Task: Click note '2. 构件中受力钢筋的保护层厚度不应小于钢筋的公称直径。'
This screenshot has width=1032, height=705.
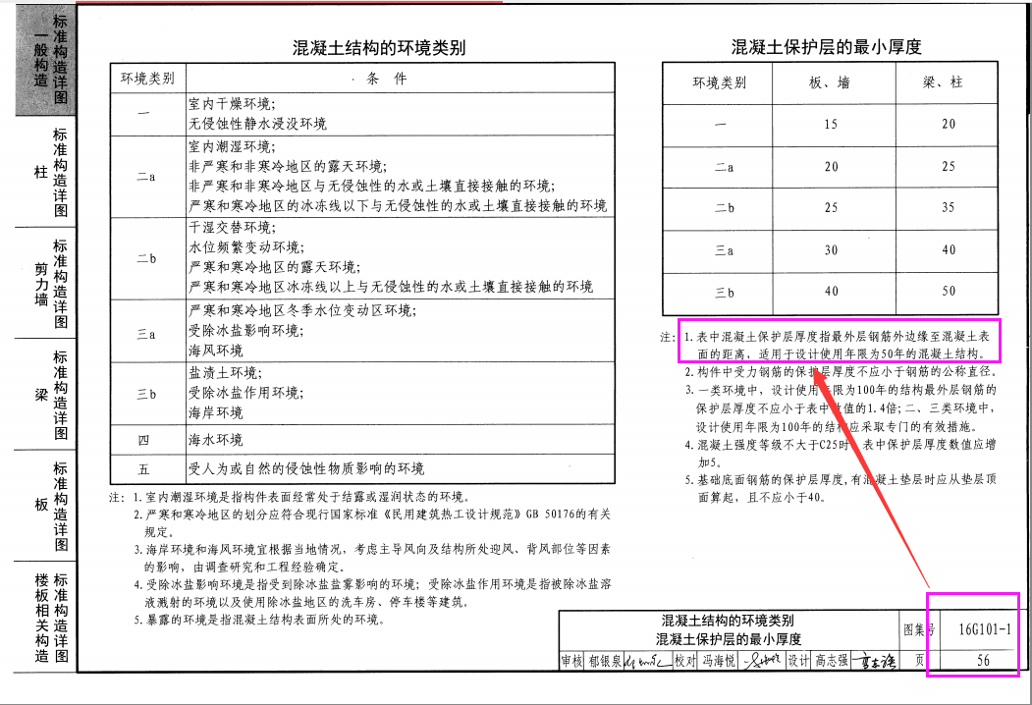Action: click(840, 372)
